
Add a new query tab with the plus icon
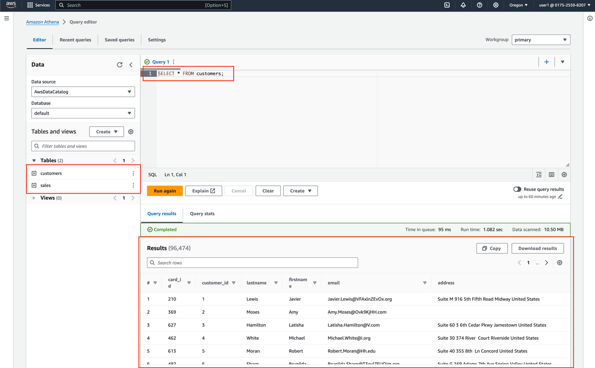point(546,61)
